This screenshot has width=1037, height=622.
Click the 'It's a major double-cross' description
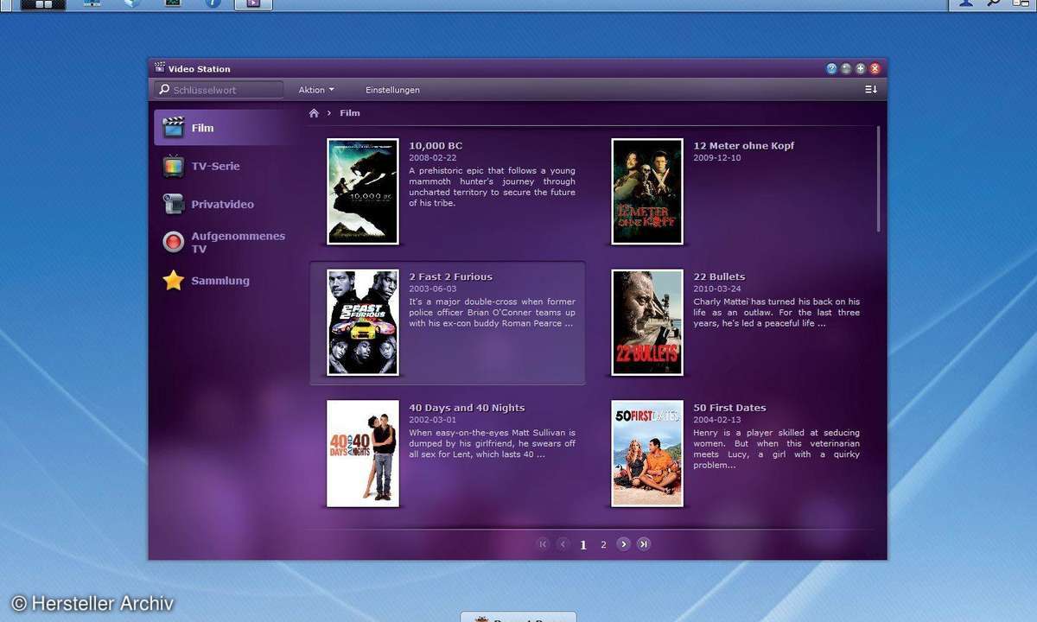(x=492, y=313)
